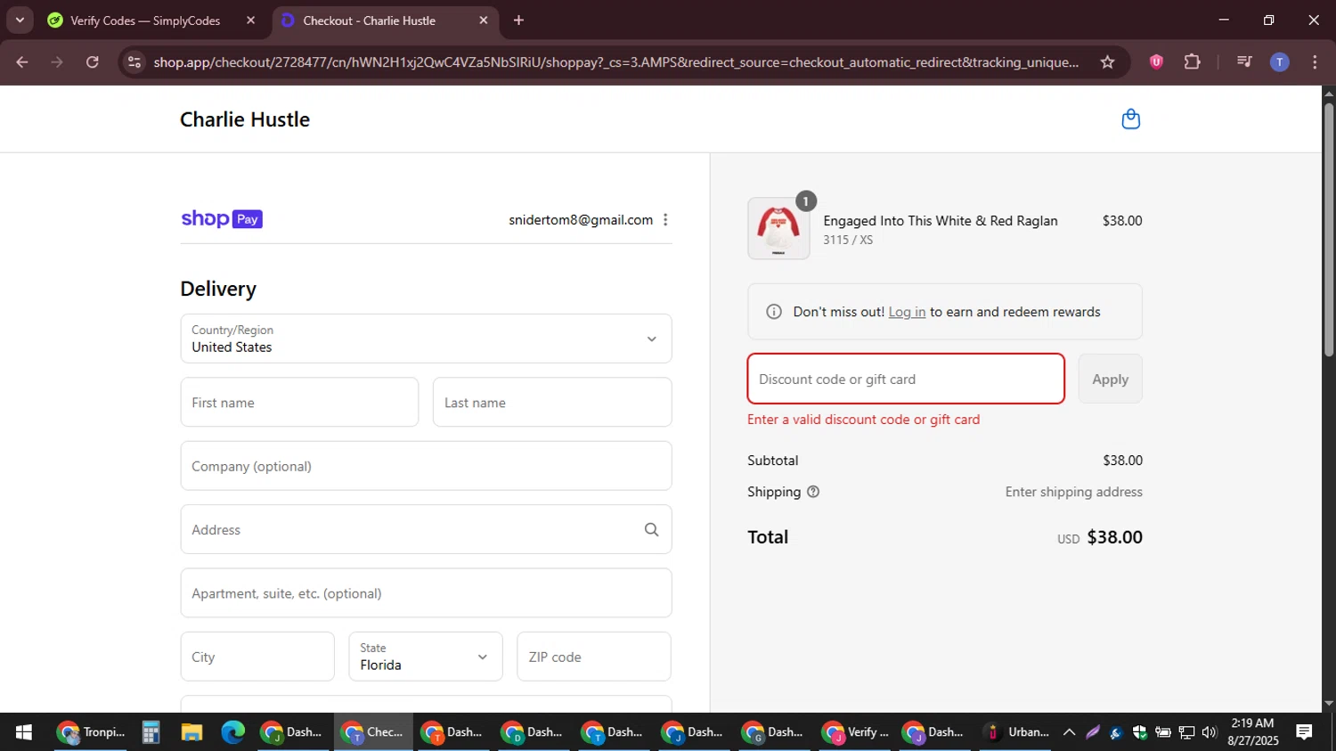Open the media control toolbar icon

point(1244,62)
